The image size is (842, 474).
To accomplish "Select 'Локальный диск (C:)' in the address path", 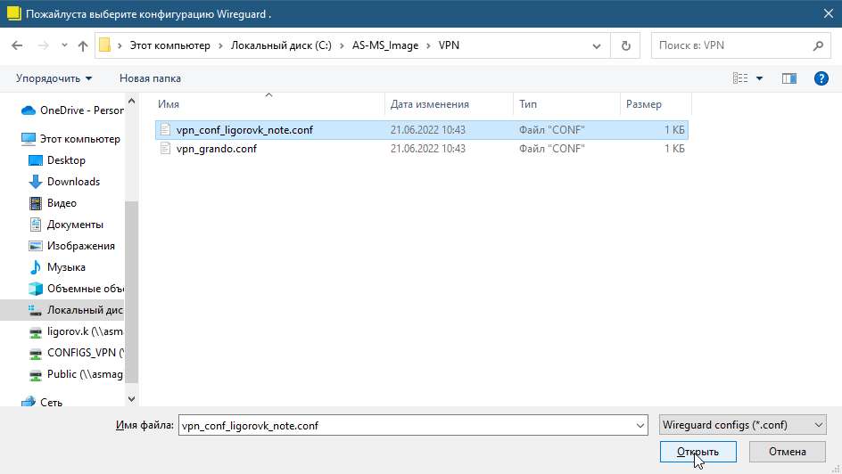I will [x=281, y=45].
